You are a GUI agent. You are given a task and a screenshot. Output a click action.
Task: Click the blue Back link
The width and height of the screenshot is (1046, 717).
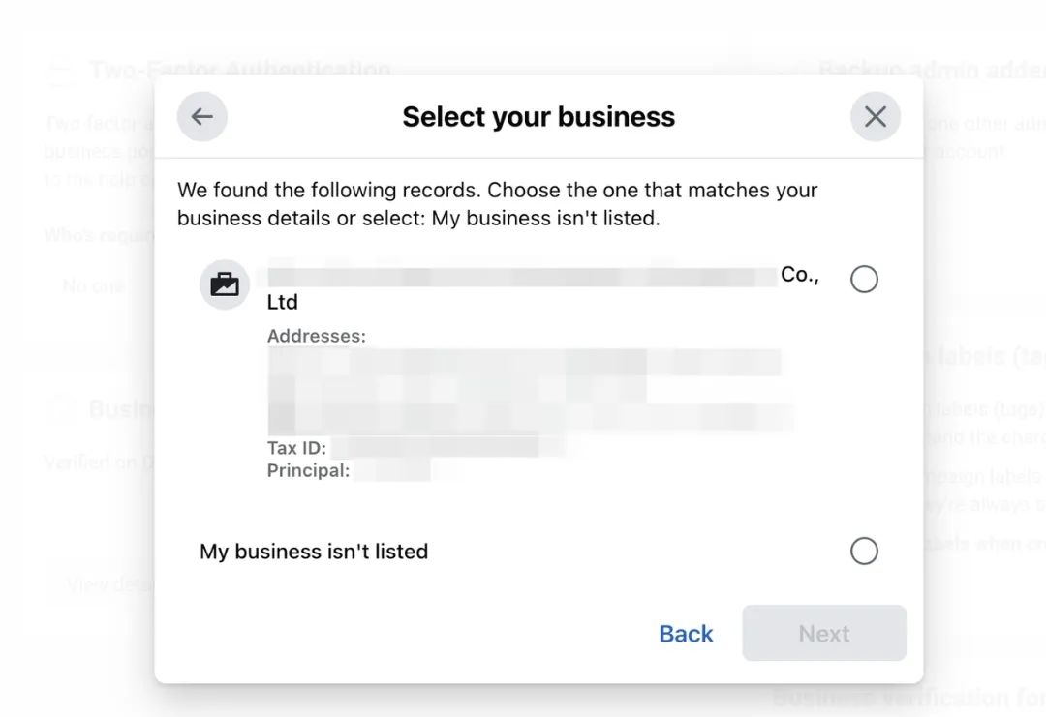pos(686,634)
